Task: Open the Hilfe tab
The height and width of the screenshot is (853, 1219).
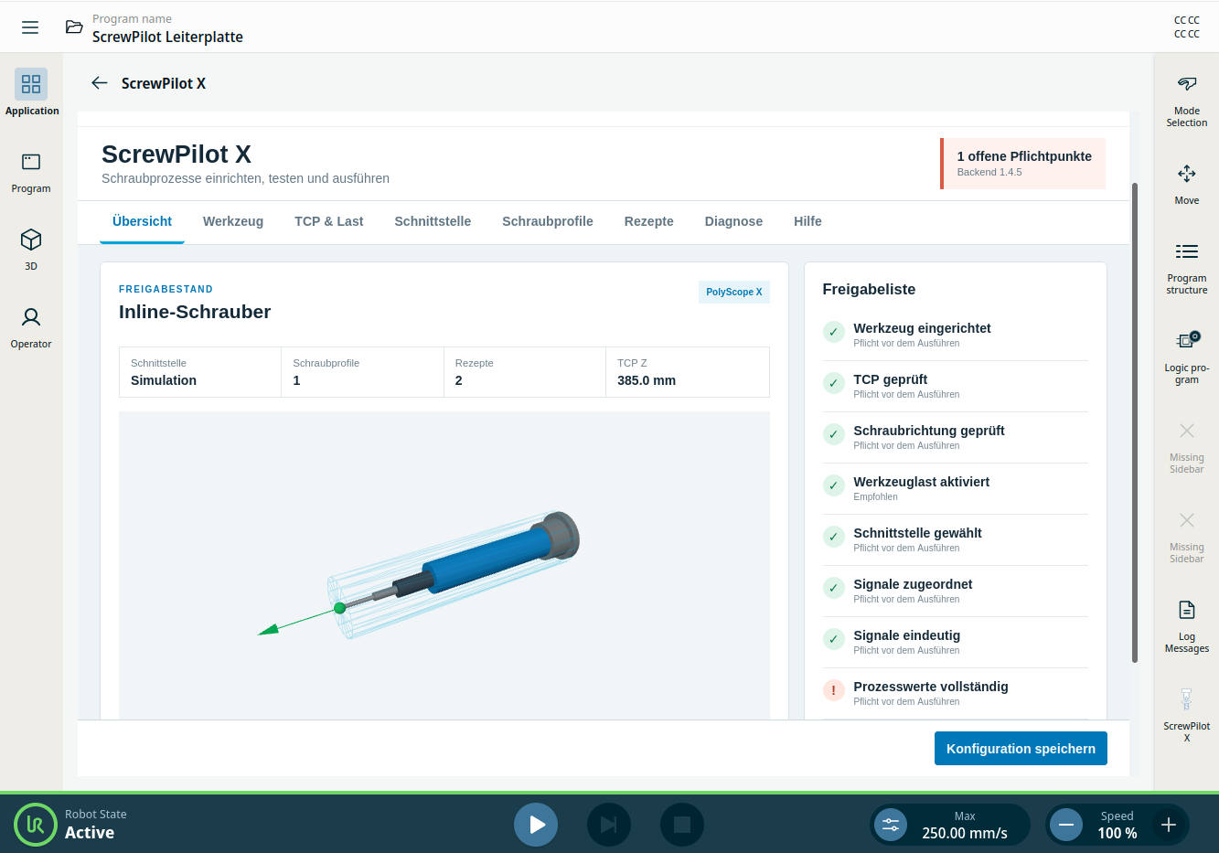Action: tap(807, 221)
